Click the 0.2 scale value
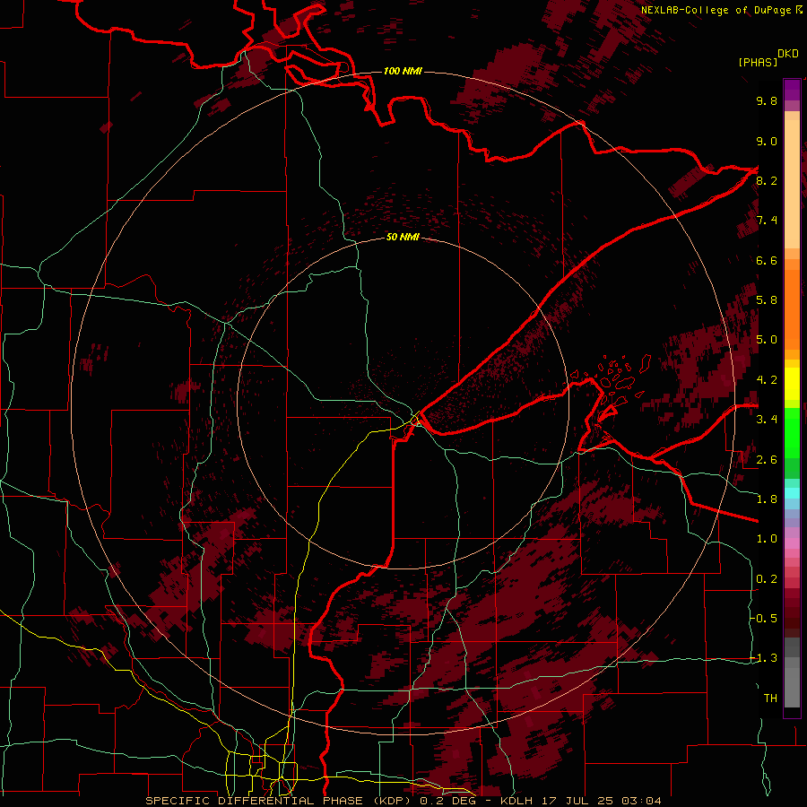The height and width of the screenshot is (807, 807). [767, 579]
